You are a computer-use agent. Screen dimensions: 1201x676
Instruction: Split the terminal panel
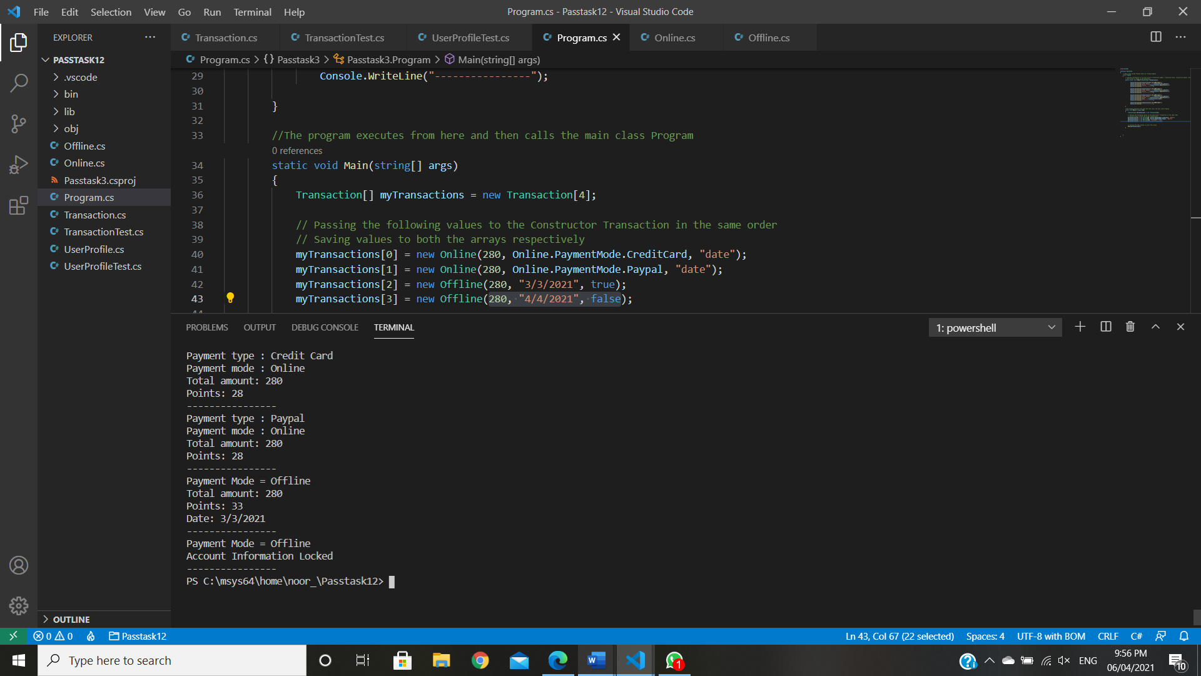[1105, 327]
